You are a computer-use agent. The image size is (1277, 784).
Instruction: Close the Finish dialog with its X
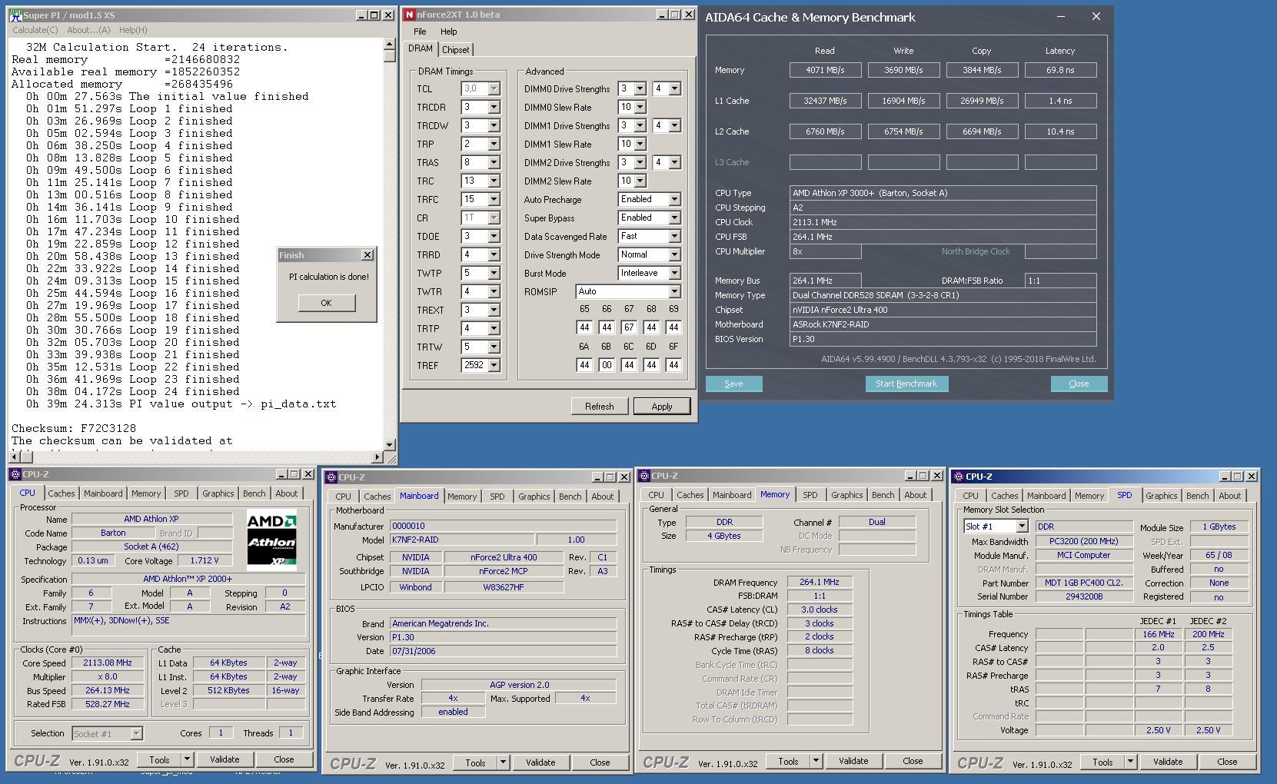pos(367,255)
